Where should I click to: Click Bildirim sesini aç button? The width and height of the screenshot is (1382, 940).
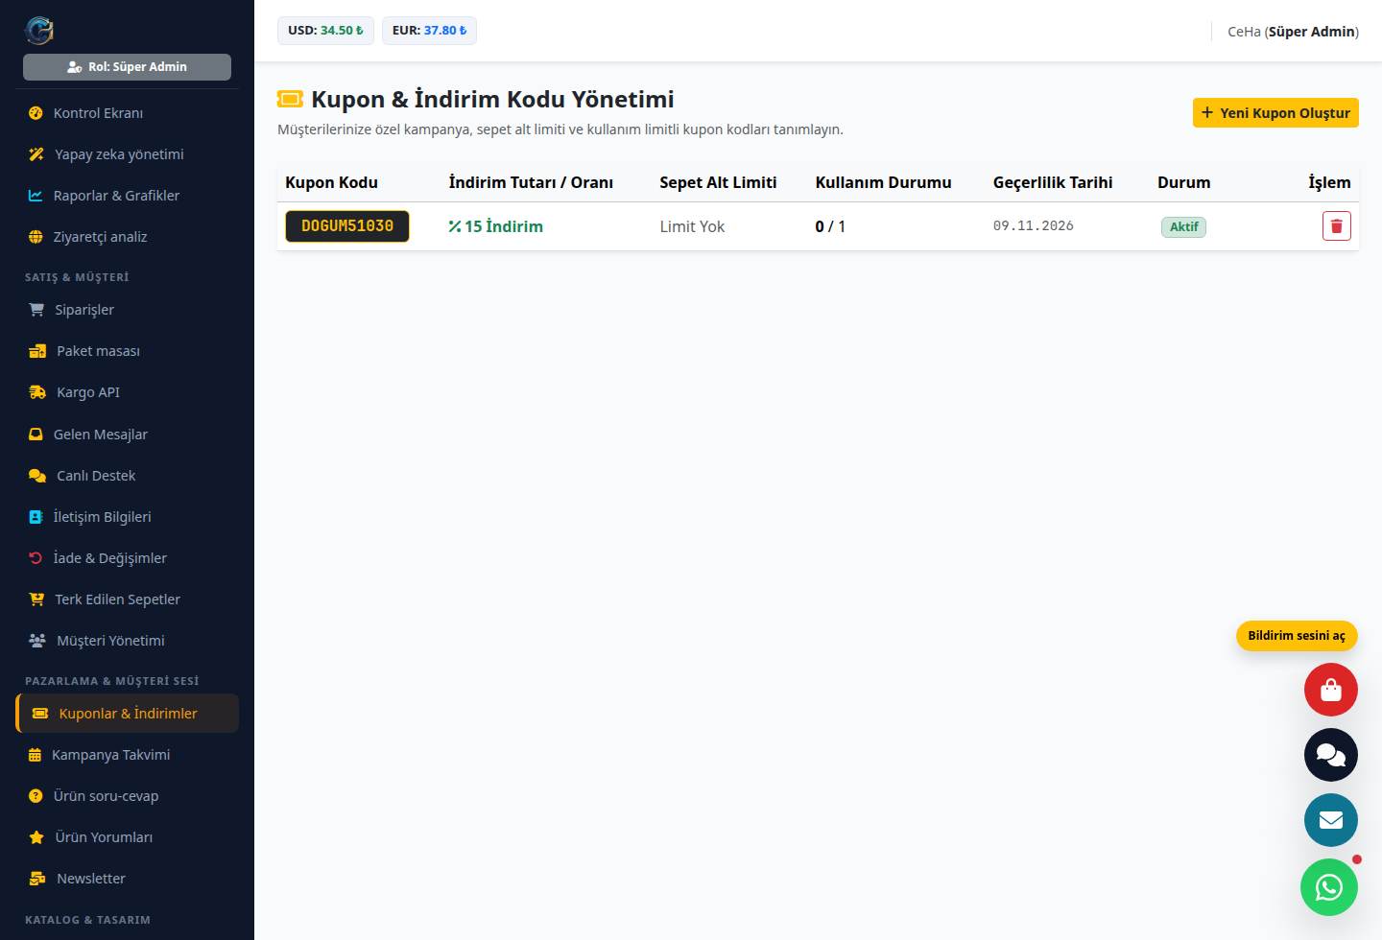[x=1297, y=636]
